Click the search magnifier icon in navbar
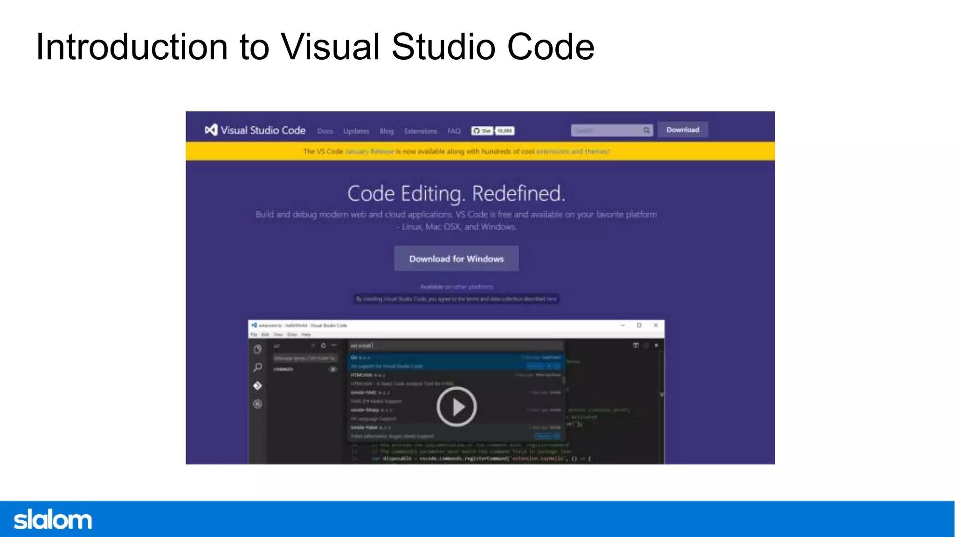The width and height of the screenshot is (955, 537). pyautogui.click(x=646, y=131)
